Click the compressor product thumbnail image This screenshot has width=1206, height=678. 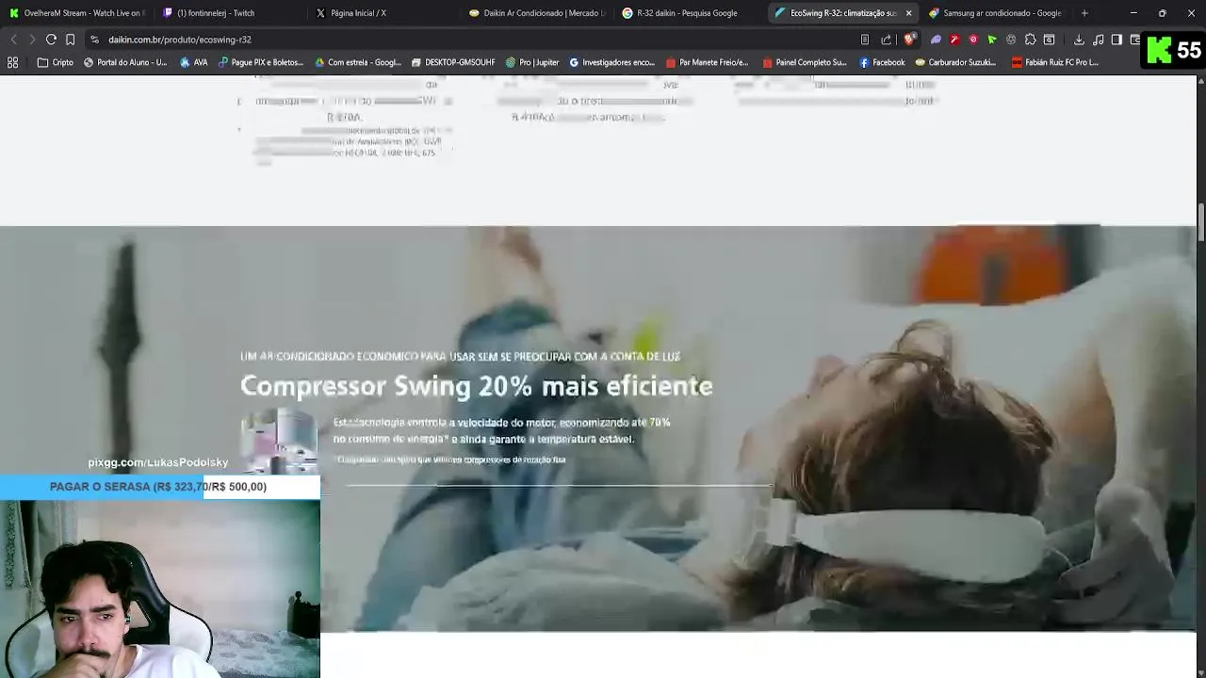pyautogui.click(x=279, y=440)
